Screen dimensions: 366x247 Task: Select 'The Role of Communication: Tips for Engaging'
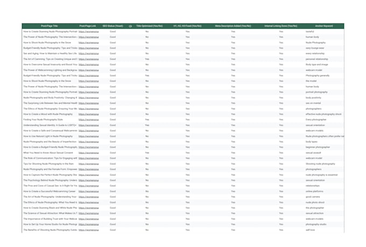pyautogui.click(x=50, y=158)
